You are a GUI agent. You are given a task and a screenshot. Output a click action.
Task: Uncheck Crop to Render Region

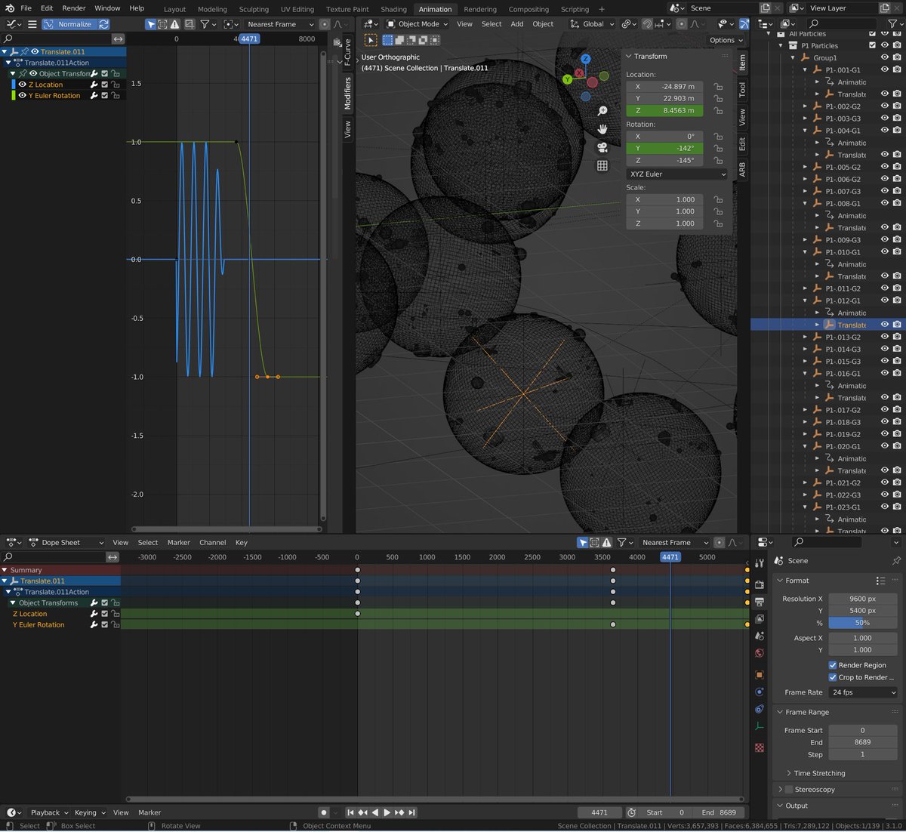(x=833, y=677)
